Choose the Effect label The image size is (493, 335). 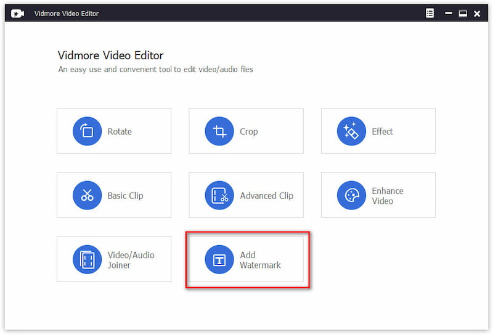click(382, 132)
